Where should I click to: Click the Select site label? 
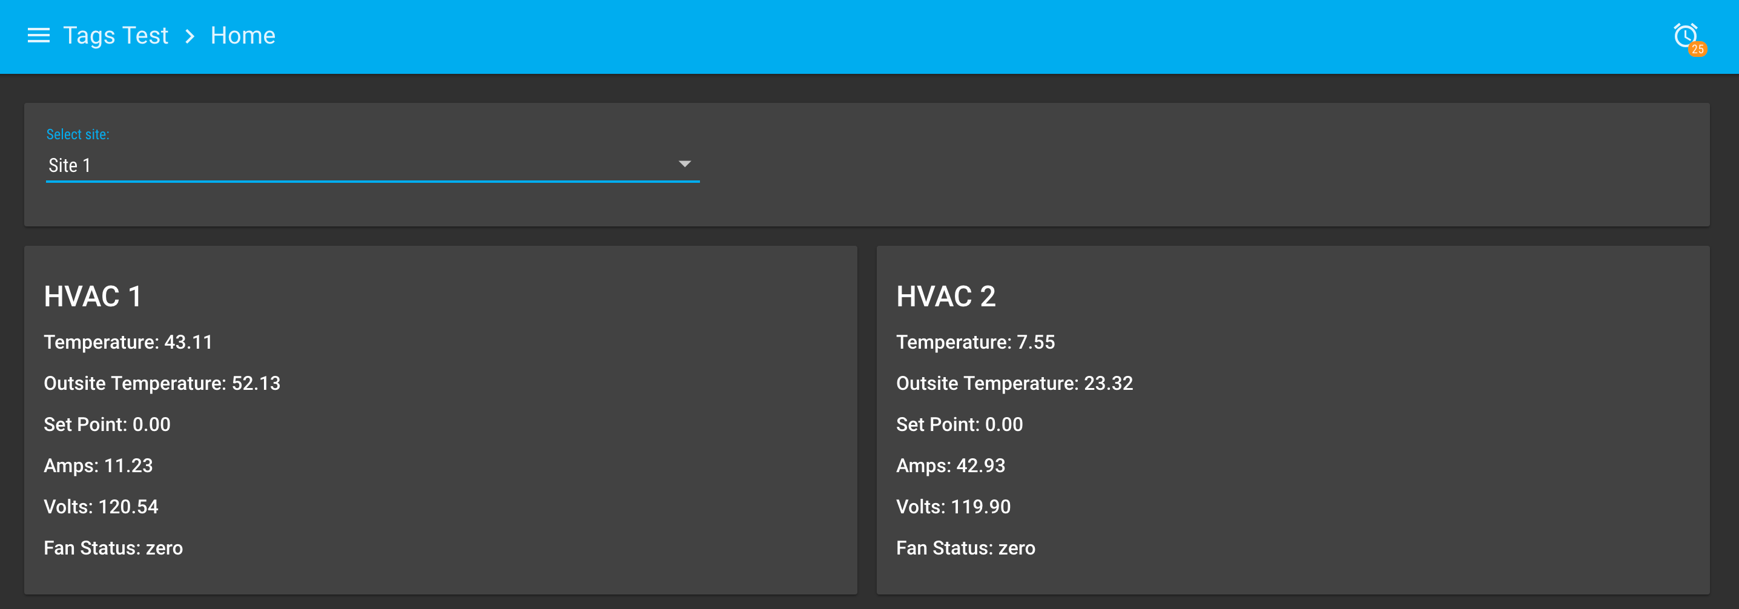77,134
